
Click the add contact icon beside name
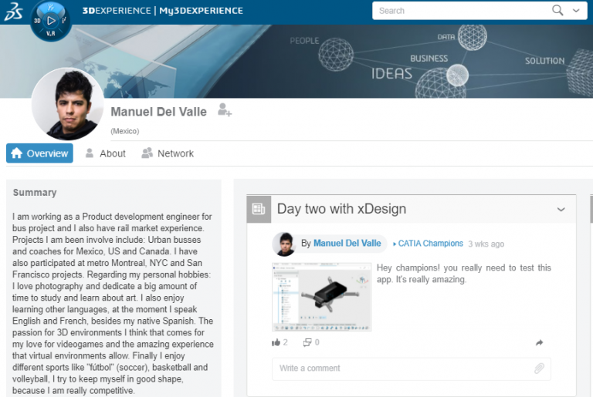click(x=224, y=111)
